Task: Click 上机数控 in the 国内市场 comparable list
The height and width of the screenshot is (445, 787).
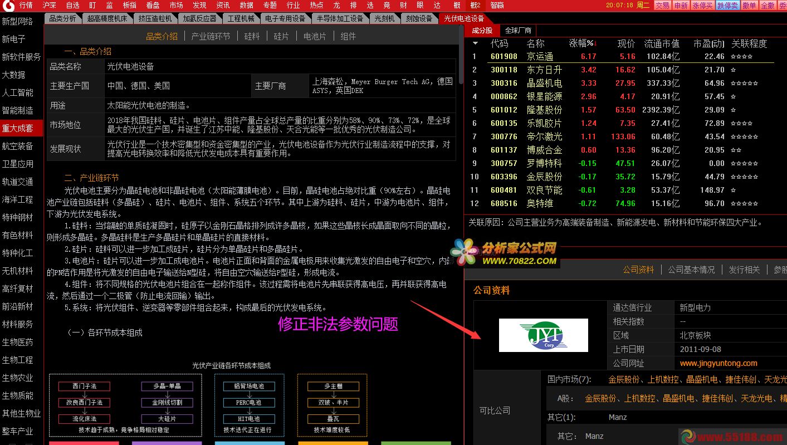Action: (663, 379)
